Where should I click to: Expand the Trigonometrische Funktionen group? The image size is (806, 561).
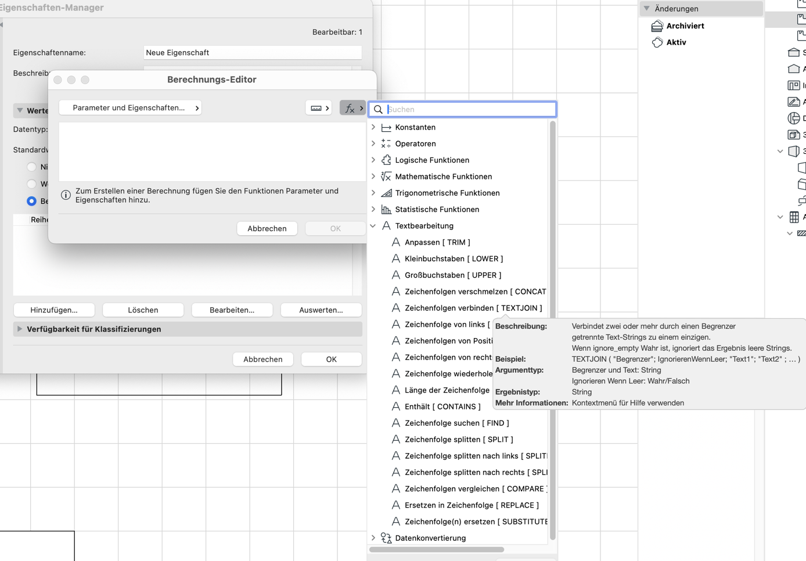[373, 193]
